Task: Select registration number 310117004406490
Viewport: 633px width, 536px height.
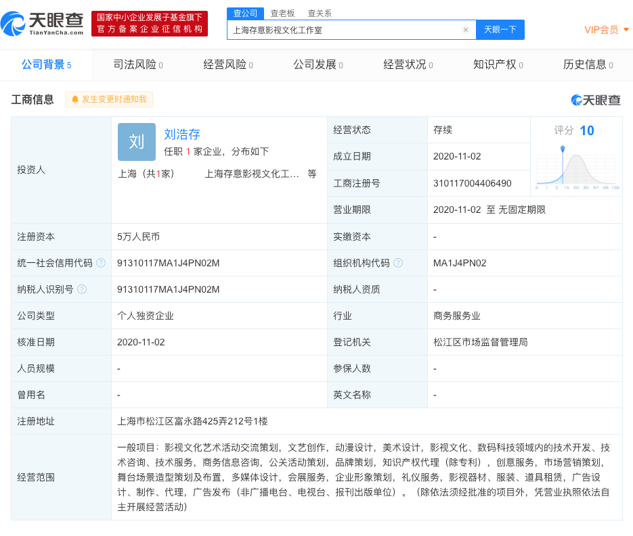Action: (473, 183)
